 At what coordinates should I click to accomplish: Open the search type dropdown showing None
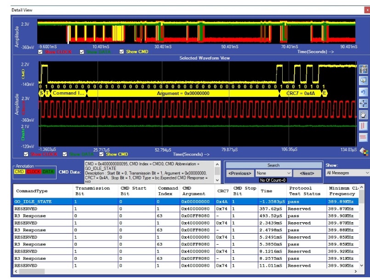coord(273,173)
